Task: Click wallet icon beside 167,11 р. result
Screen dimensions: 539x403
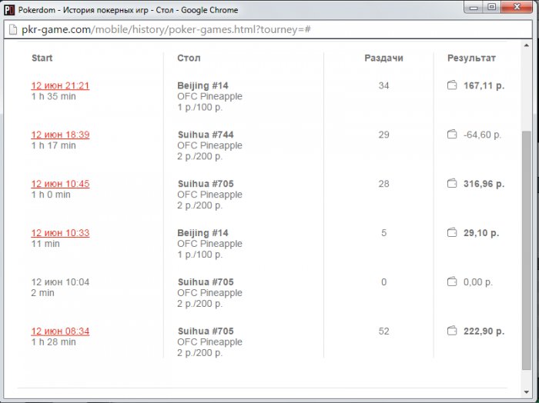Action: point(452,85)
